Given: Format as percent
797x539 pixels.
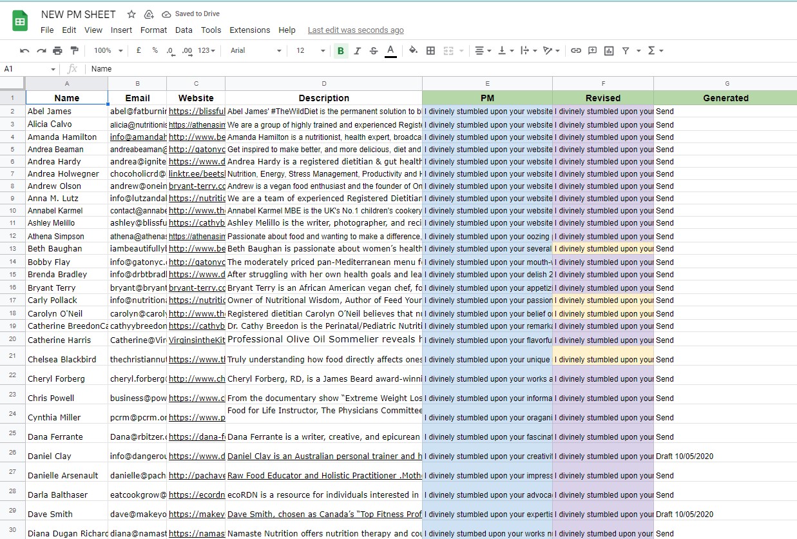Looking at the screenshot, I should click(155, 50).
